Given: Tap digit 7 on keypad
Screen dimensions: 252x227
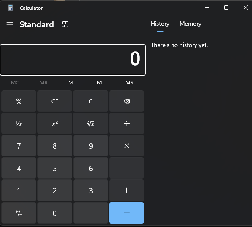Looking at the screenshot, I should coord(19,146).
